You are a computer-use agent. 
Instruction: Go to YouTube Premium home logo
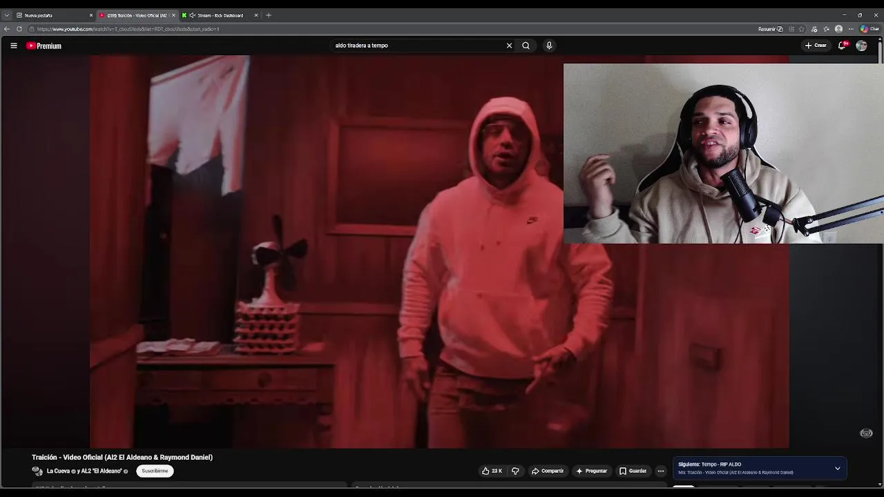[44, 46]
